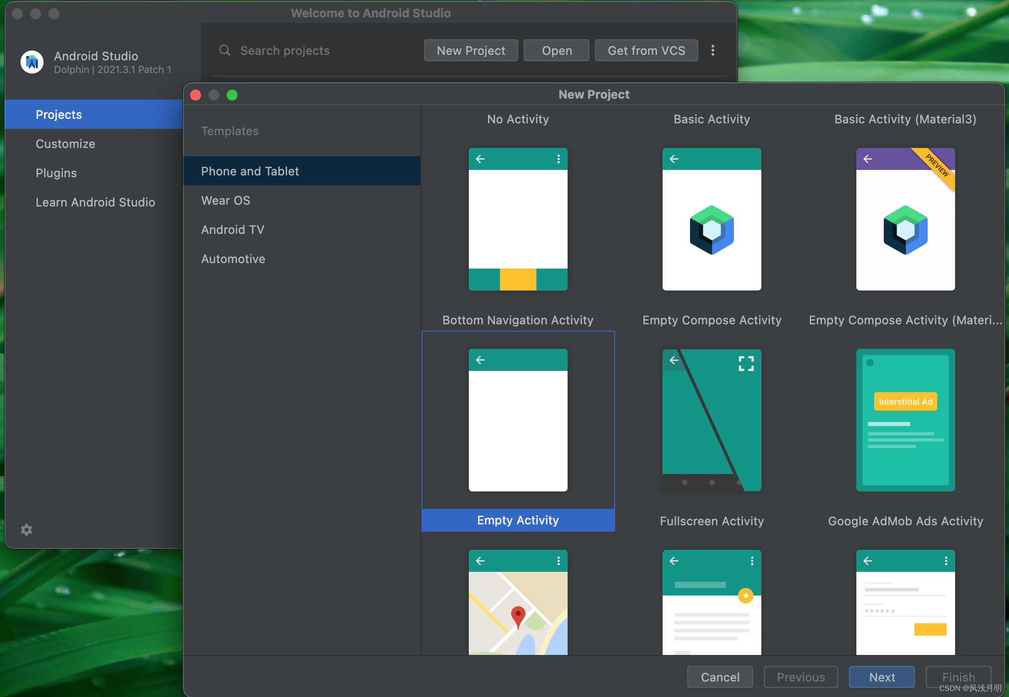Select Android TV templates category
Screen dimensions: 1009x697
point(302,229)
